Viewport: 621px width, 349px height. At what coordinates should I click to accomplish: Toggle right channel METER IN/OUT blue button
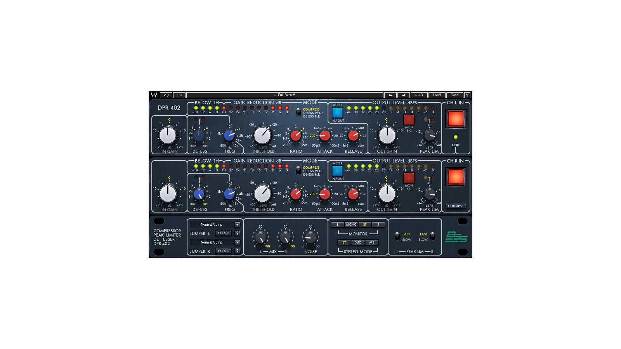[337, 171]
